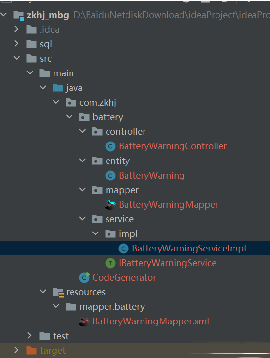Screen dimensions: 270x358
Task: Click the BatteryWarningMapper.xml file icon
Action: tap(84, 322)
